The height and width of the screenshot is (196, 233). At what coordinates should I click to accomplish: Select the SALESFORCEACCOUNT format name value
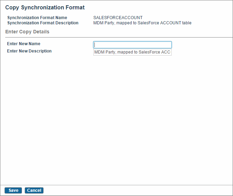click(x=118, y=18)
